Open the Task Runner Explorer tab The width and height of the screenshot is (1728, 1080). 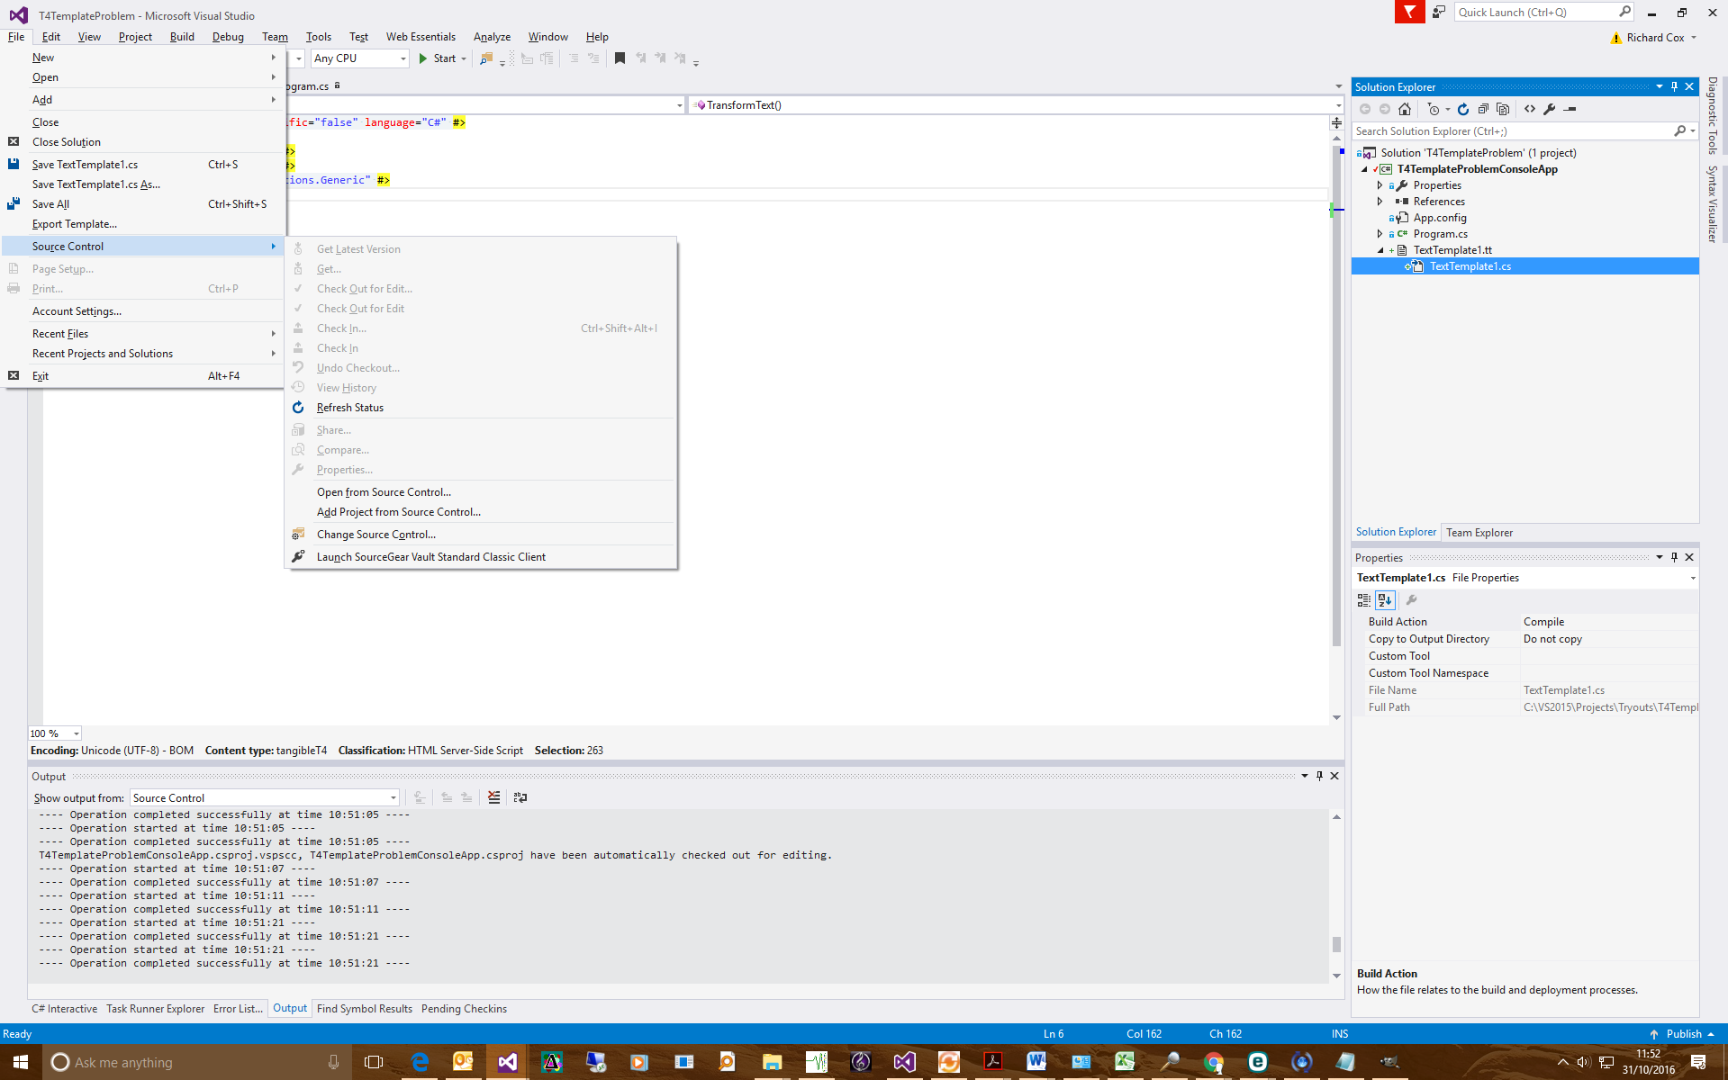pos(155,1009)
